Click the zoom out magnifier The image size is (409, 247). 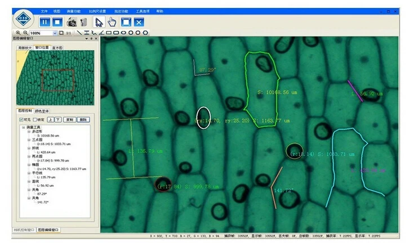point(25,33)
